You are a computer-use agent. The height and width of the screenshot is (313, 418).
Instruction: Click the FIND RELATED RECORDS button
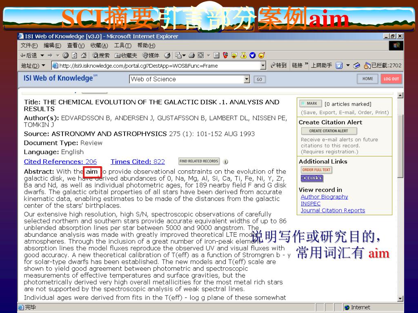tap(199, 161)
